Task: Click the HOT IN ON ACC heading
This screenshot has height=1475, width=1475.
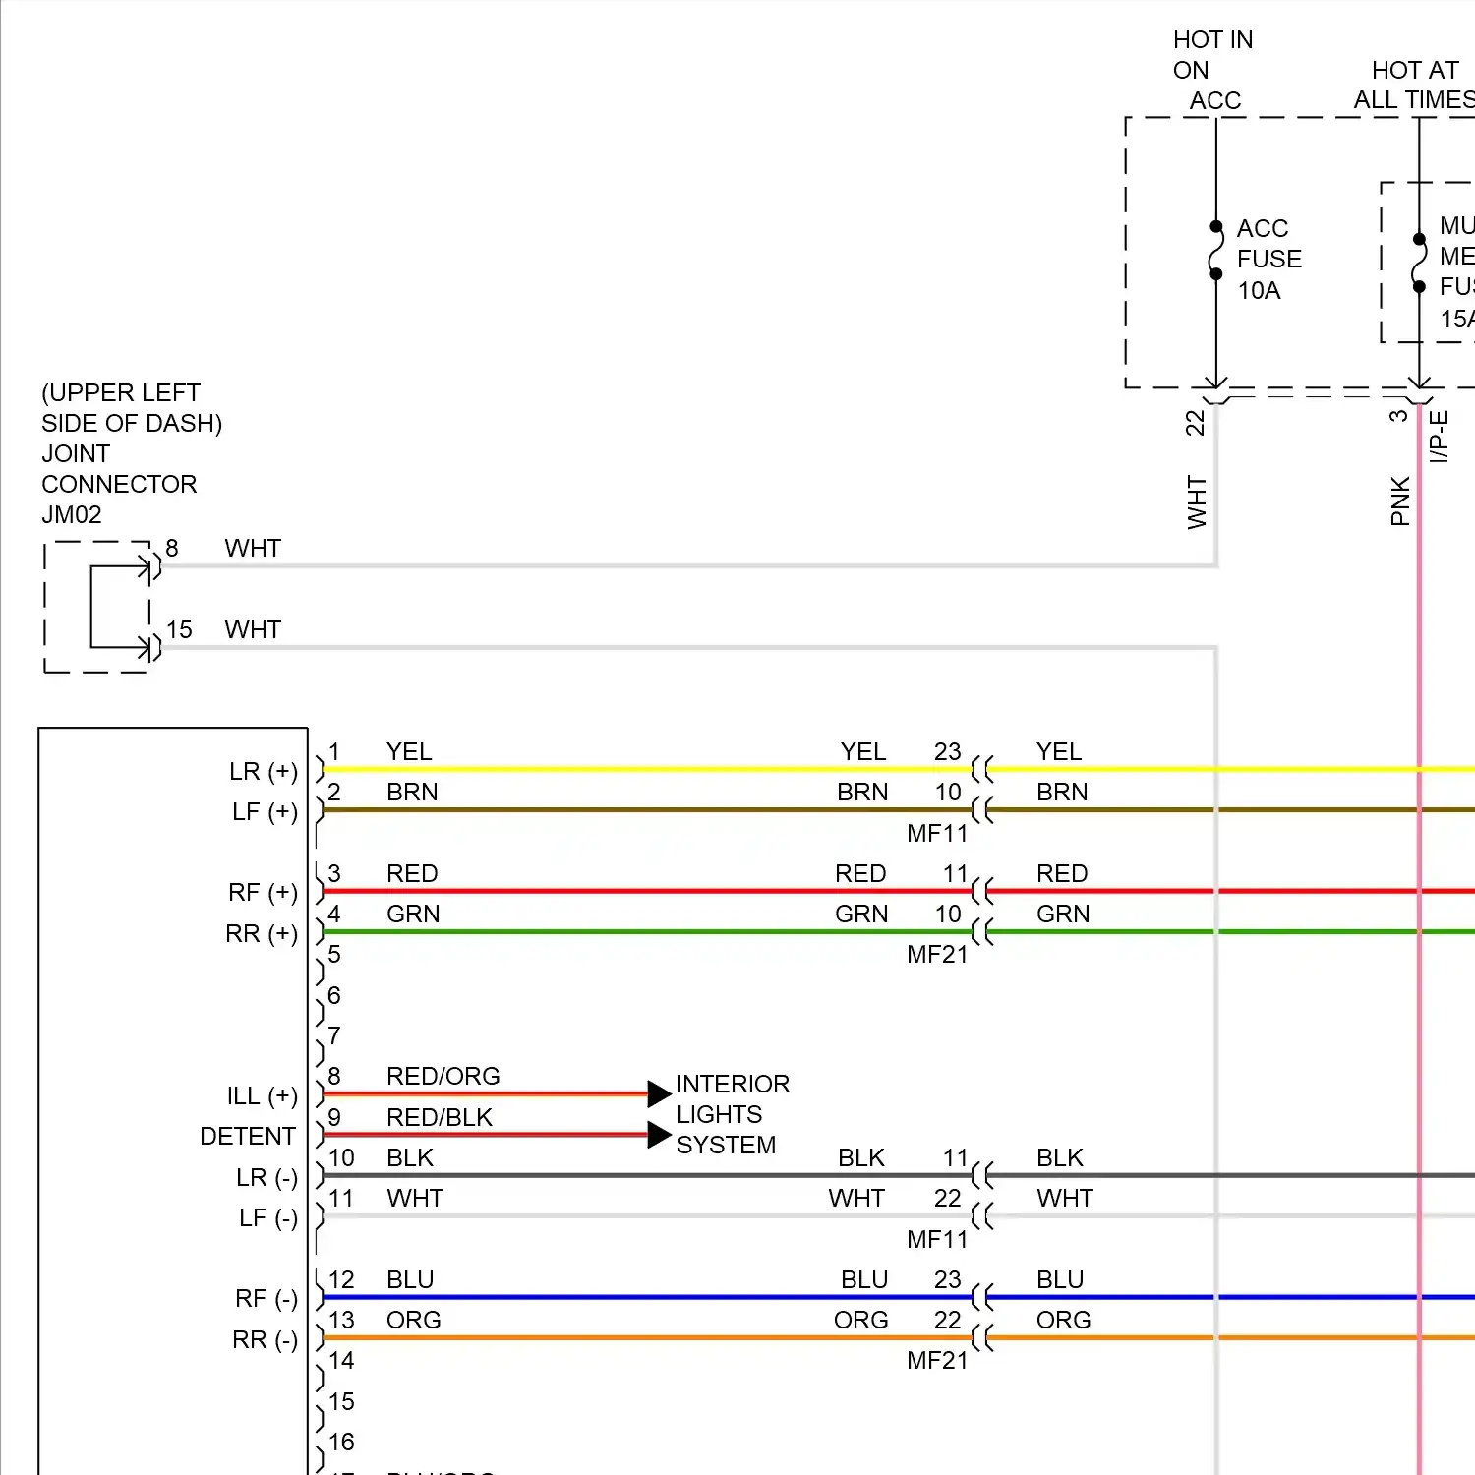Action: pyautogui.click(x=1211, y=70)
